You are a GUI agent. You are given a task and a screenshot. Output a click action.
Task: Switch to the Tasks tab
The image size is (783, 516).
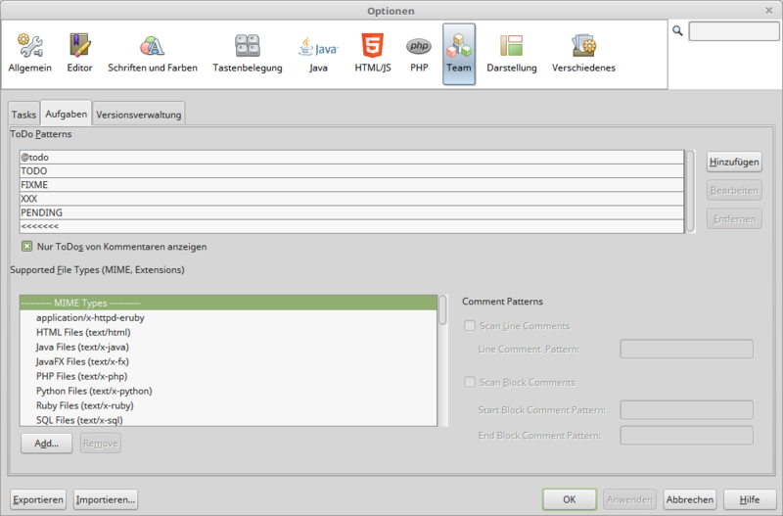point(23,115)
